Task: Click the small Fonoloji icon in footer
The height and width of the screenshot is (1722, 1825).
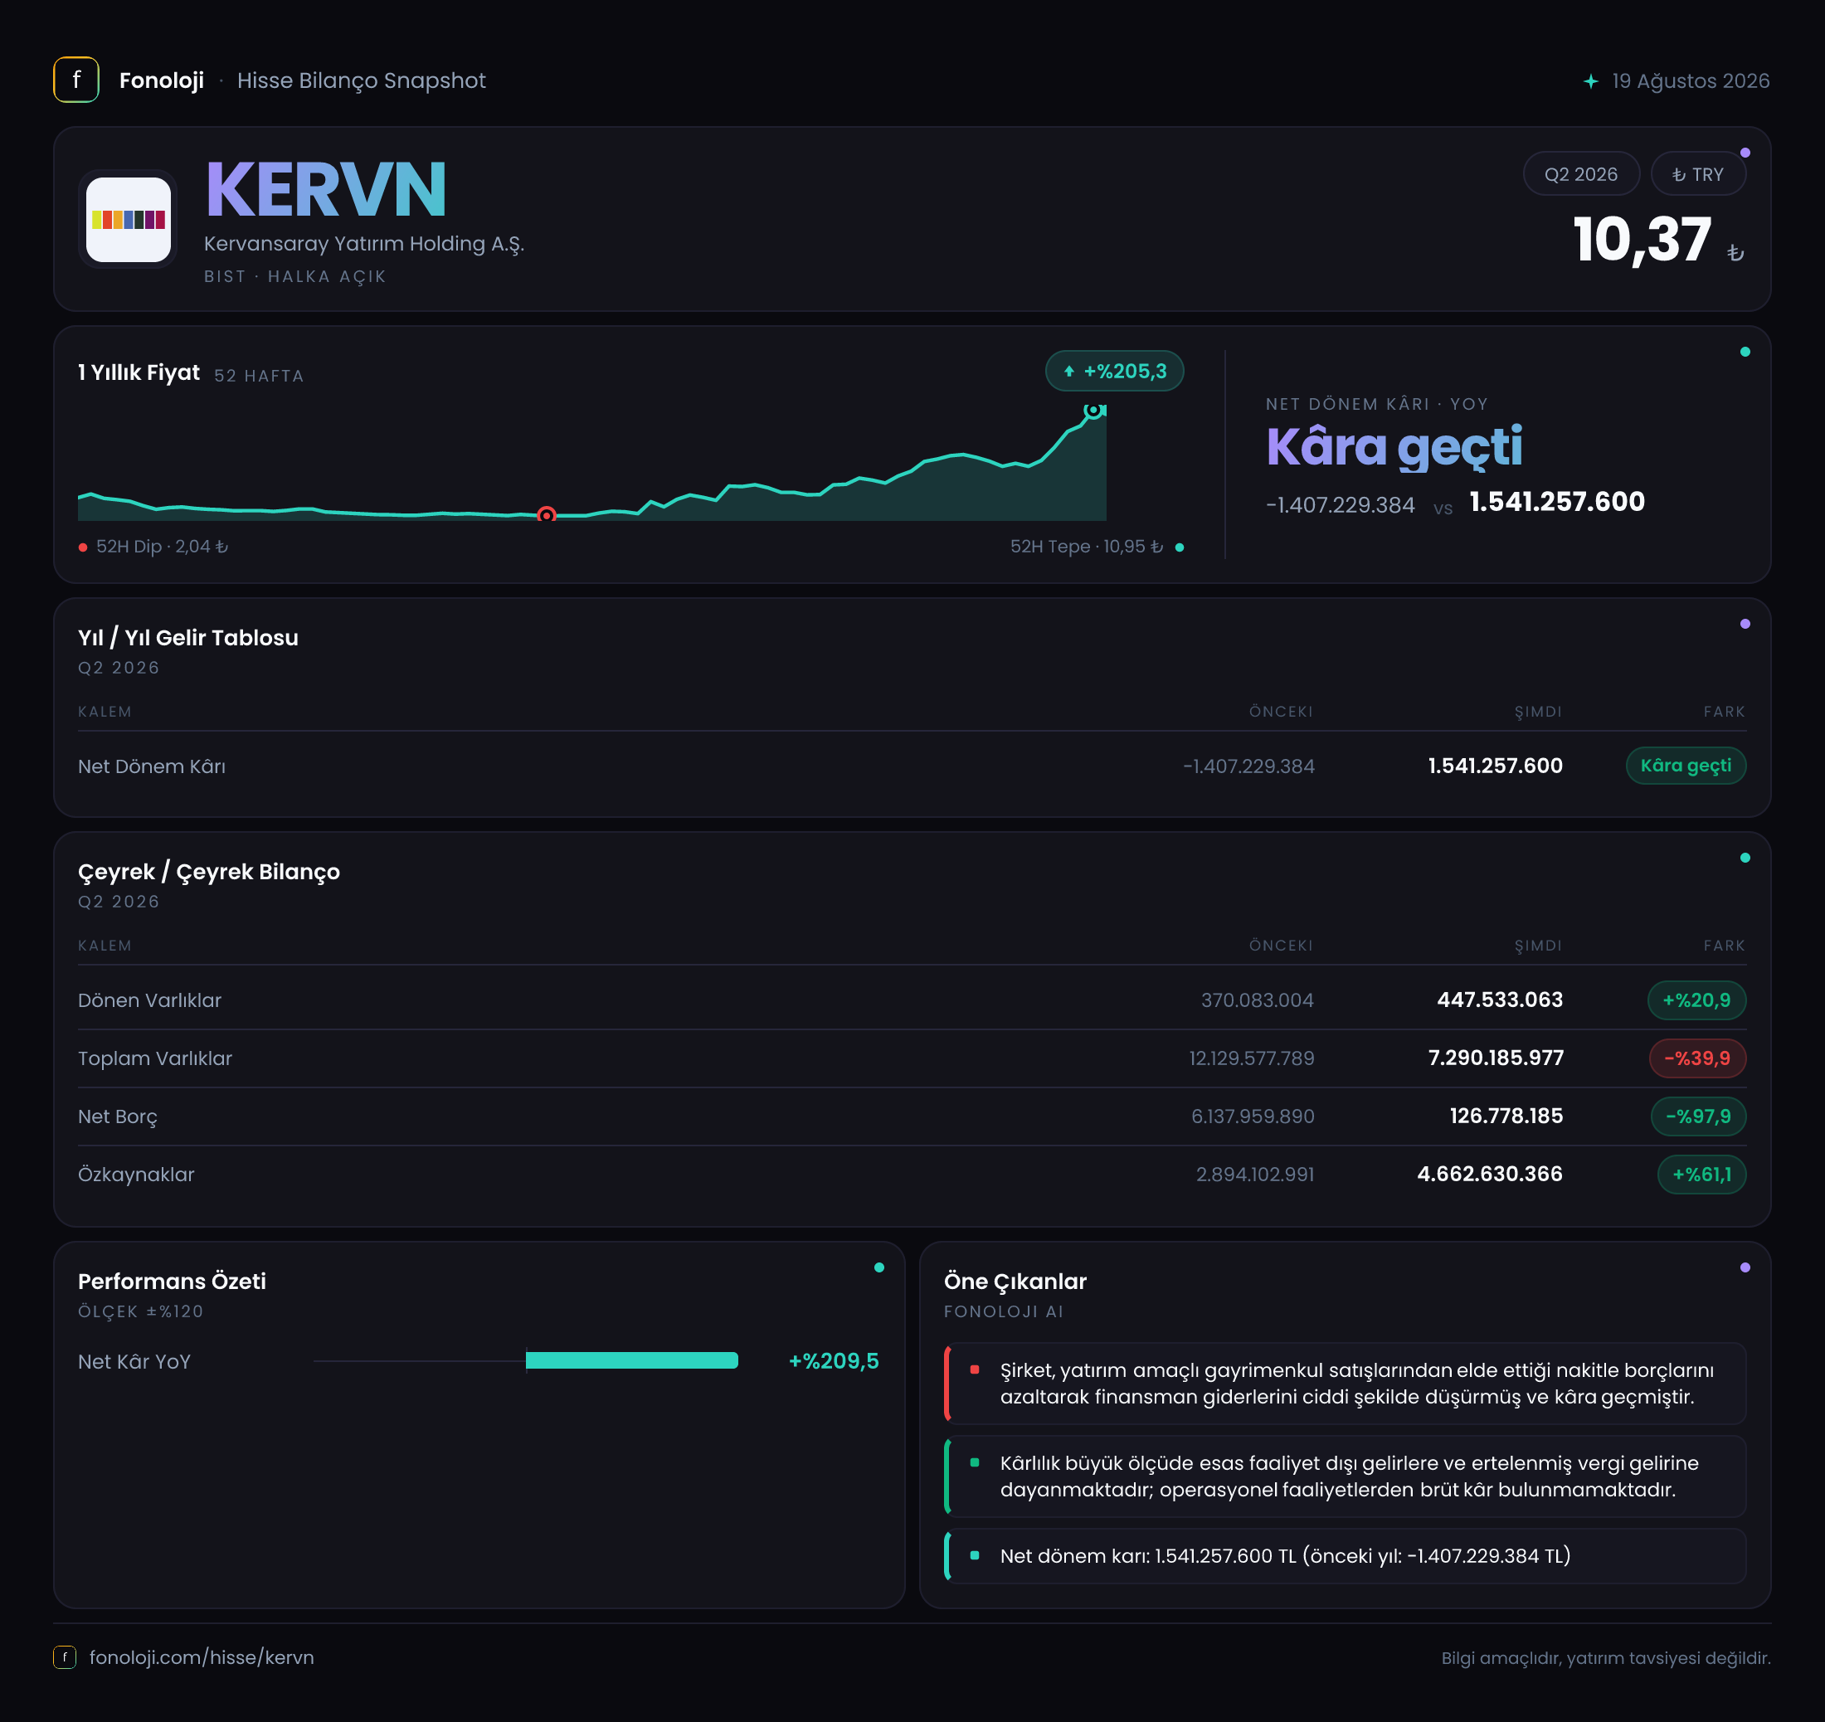Action: (64, 1656)
